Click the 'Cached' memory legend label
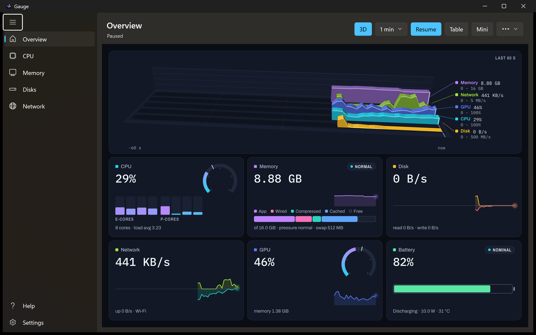Screen dimensions: 536x335 337,211
